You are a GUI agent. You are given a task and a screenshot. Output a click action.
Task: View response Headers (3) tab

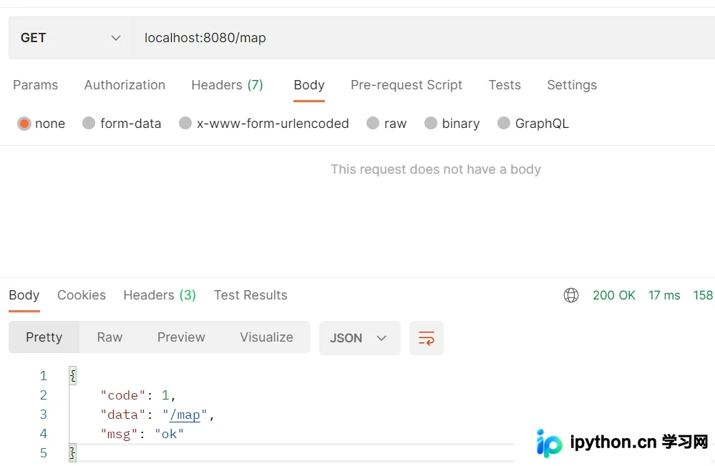point(160,295)
